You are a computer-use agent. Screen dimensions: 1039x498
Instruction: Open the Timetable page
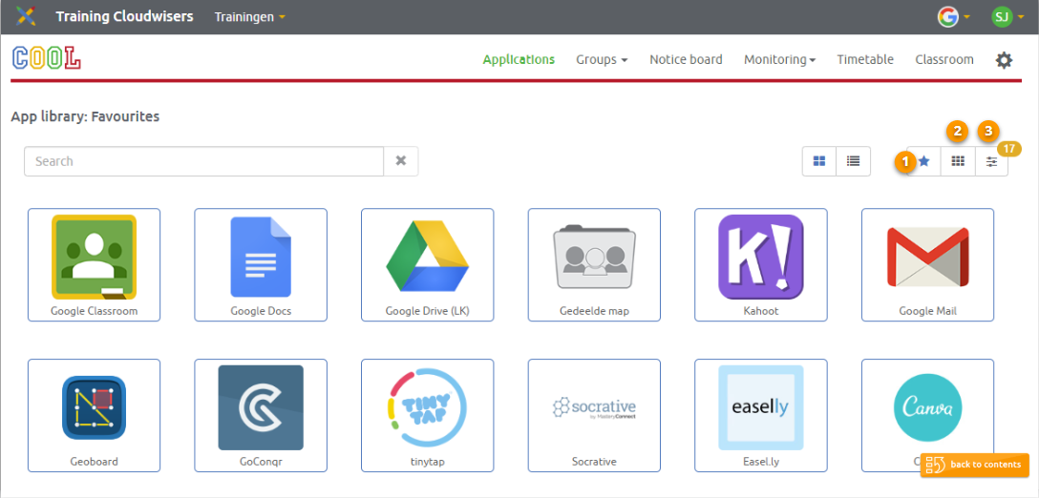point(865,59)
